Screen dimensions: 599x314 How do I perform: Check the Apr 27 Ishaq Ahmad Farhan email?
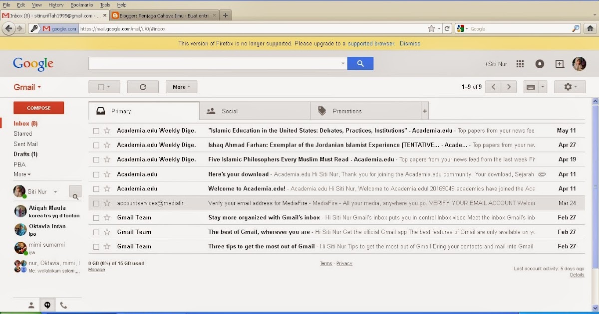96,146
